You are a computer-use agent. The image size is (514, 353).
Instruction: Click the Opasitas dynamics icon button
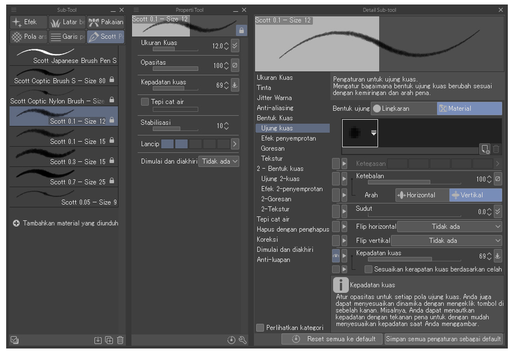pyautogui.click(x=235, y=65)
